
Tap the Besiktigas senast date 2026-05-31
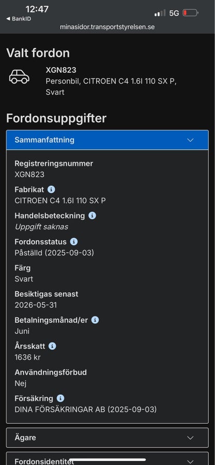[x=36, y=305]
